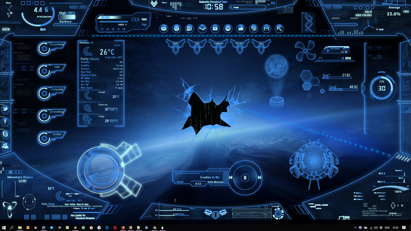
Task: Show hidden system tray icons
Action: point(355,228)
